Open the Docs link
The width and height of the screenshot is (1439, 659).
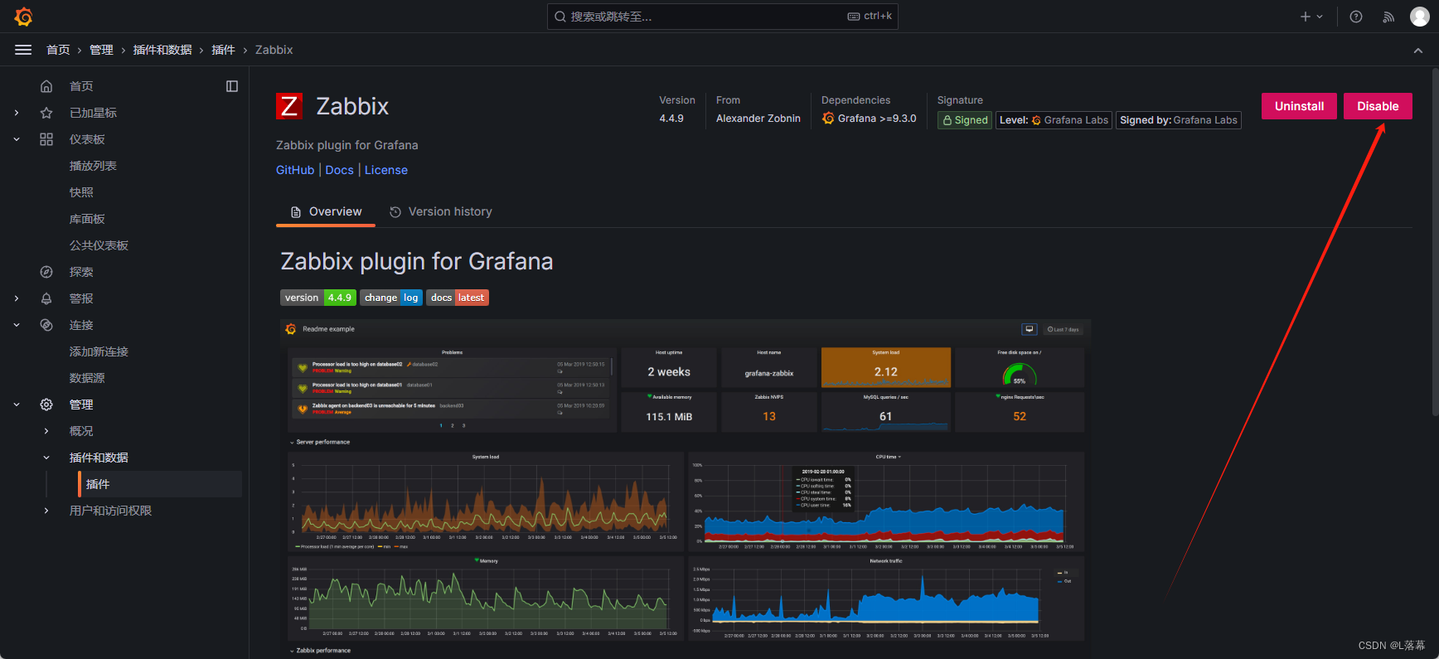point(339,170)
